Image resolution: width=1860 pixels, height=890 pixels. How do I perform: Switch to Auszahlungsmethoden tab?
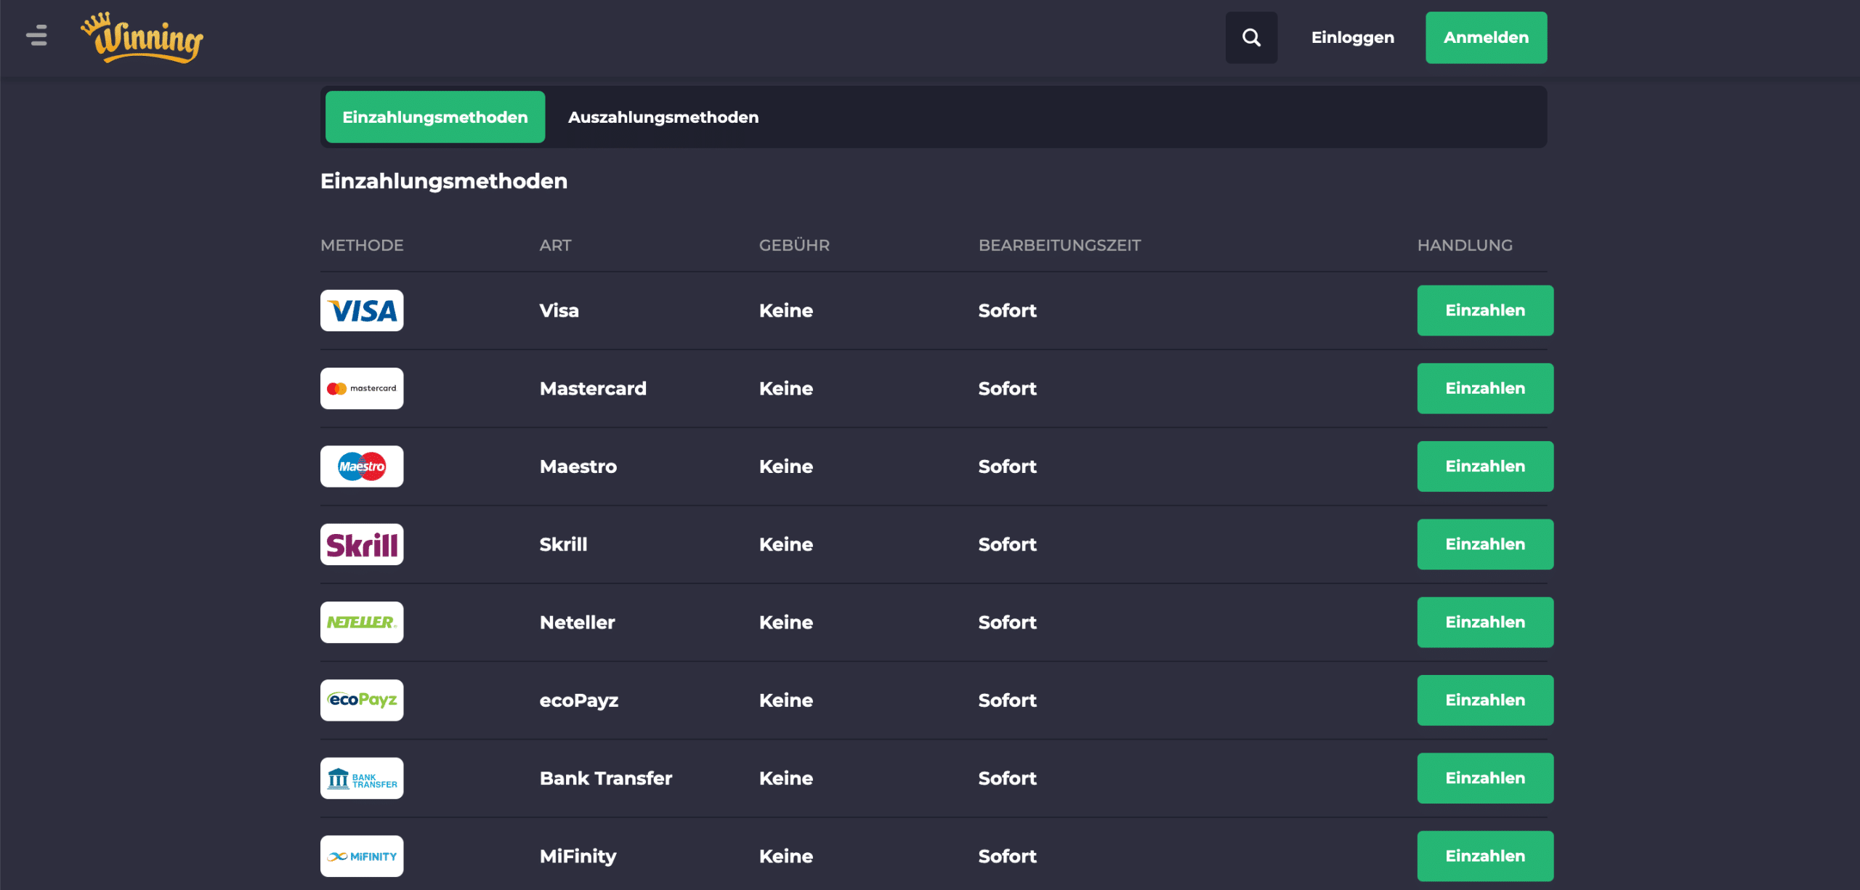663,117
